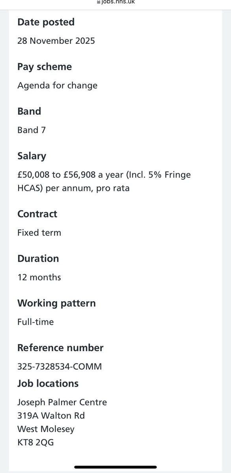Select the 12 months value
The height and width of the screenshot is (473, 231).
coord(39,277)
